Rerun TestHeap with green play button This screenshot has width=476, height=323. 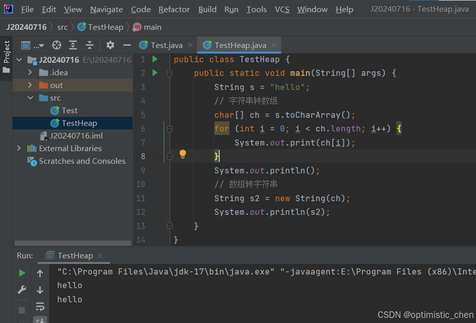[22, 273]
